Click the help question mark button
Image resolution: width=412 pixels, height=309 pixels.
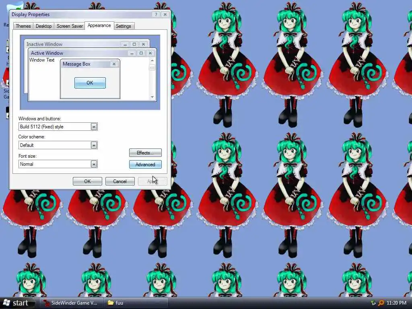coord(156,14)
